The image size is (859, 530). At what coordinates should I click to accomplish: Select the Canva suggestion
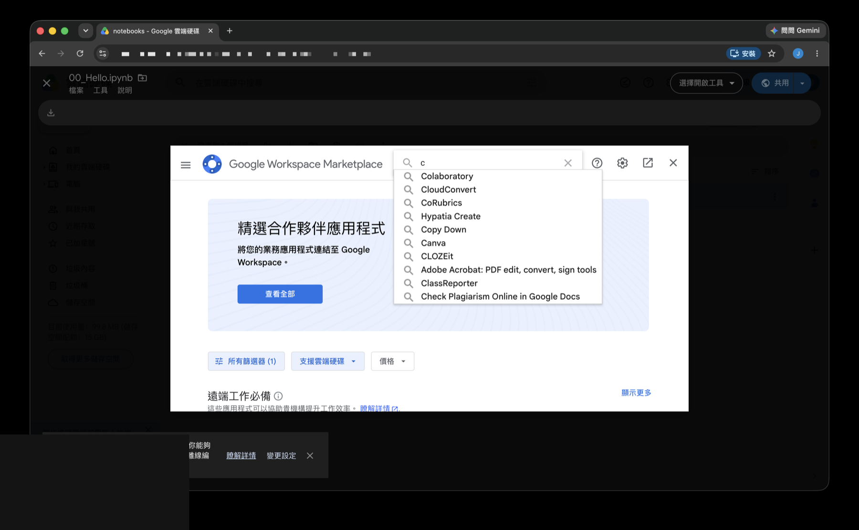tap(498, 243)
